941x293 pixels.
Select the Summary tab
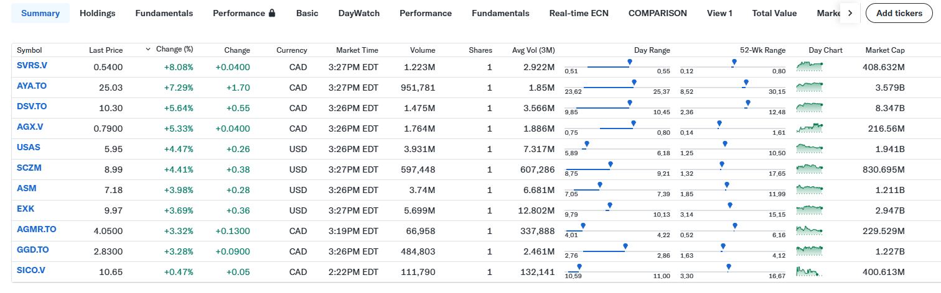click(40, 13)
